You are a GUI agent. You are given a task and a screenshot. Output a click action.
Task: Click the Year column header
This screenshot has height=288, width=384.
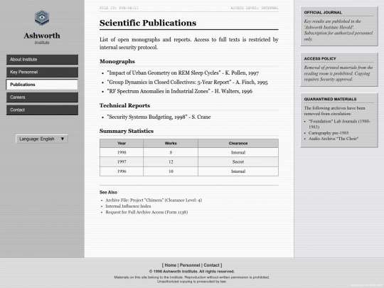click(x=122, y=143)
